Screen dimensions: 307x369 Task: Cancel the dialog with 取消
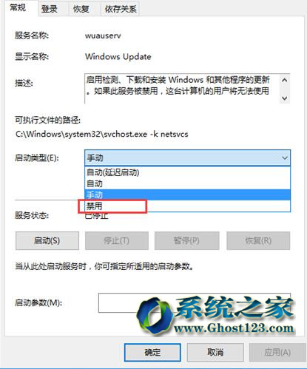pos(215,353)
